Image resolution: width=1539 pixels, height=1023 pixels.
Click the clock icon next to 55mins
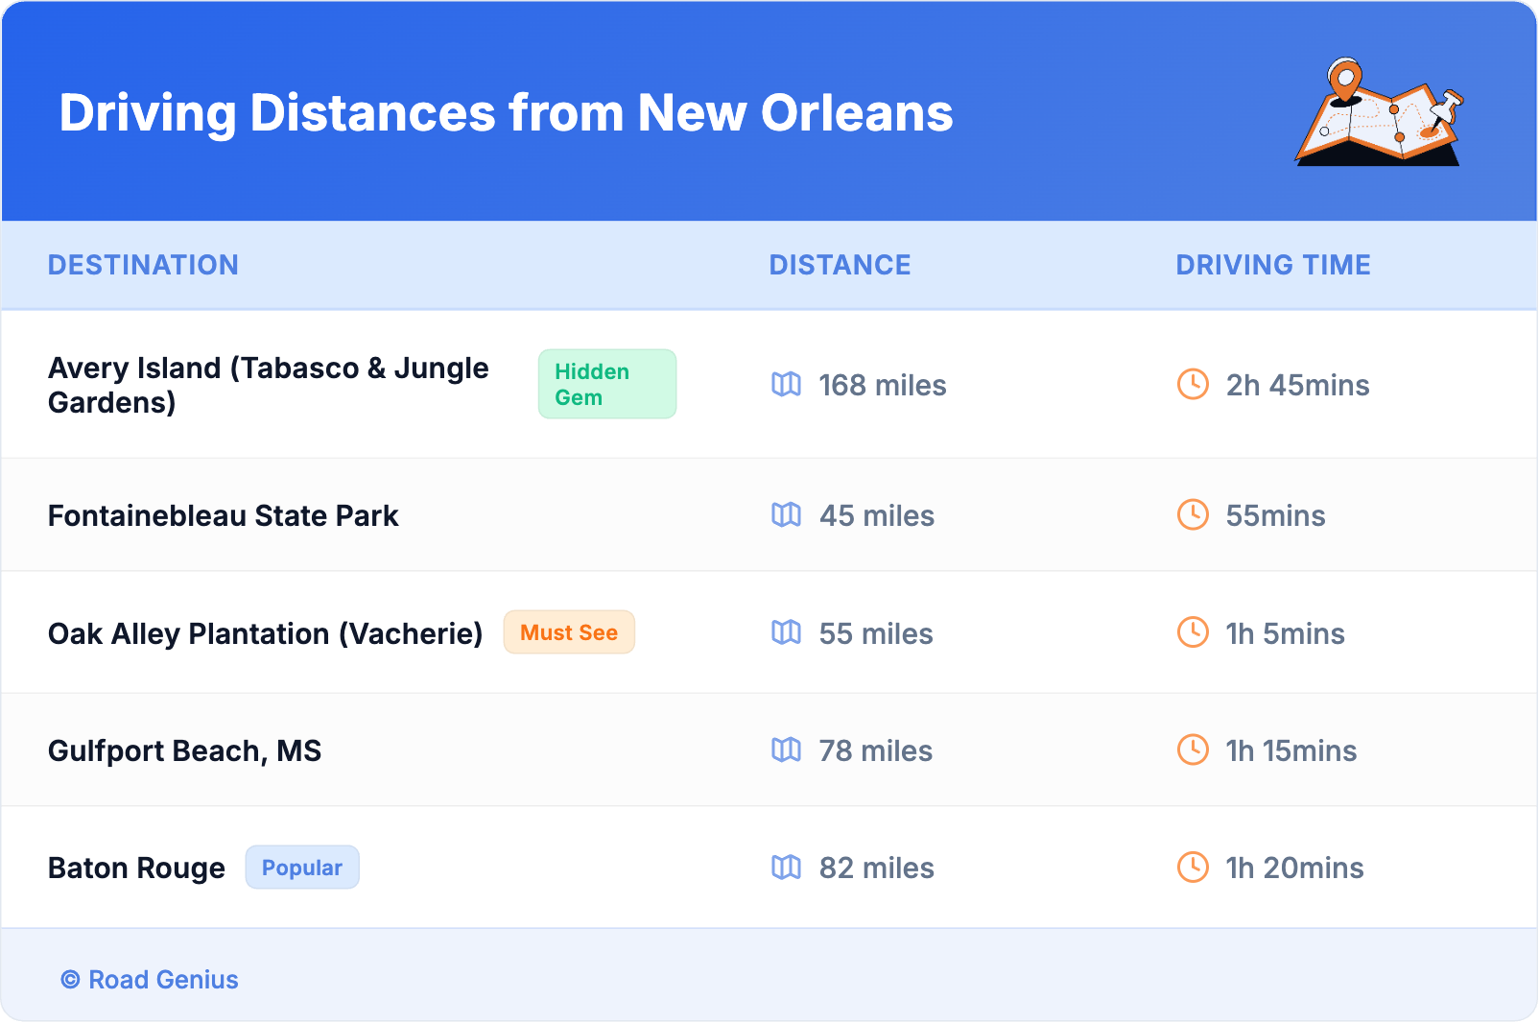click(1193, 515)
